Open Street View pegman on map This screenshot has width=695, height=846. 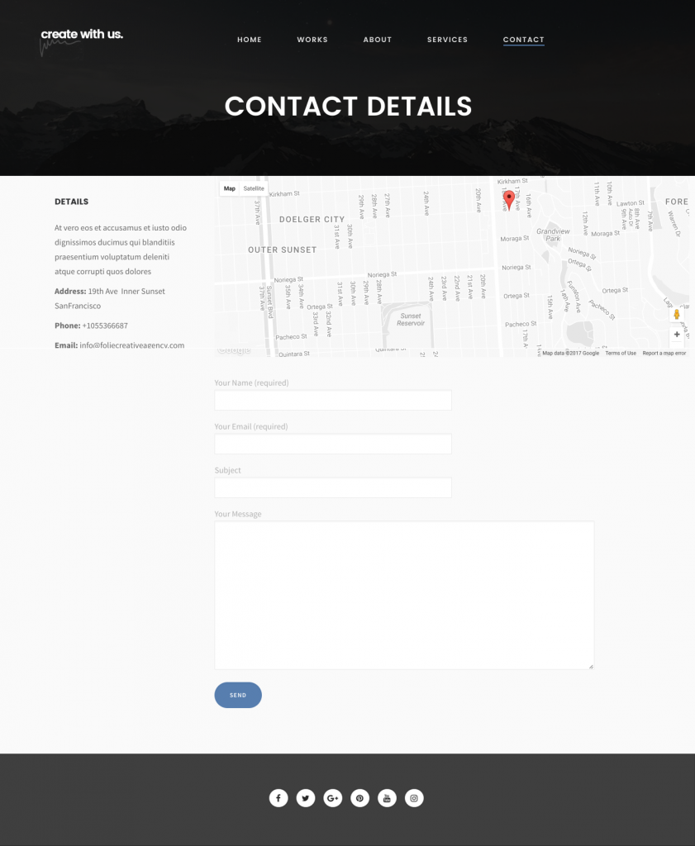pos(677,315)
